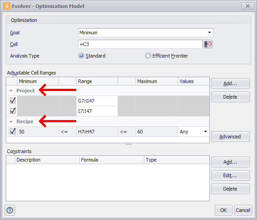Screen dimensions: 257x220
Task: Click the splitter grip between the two tables
Action: pos(128,144)
